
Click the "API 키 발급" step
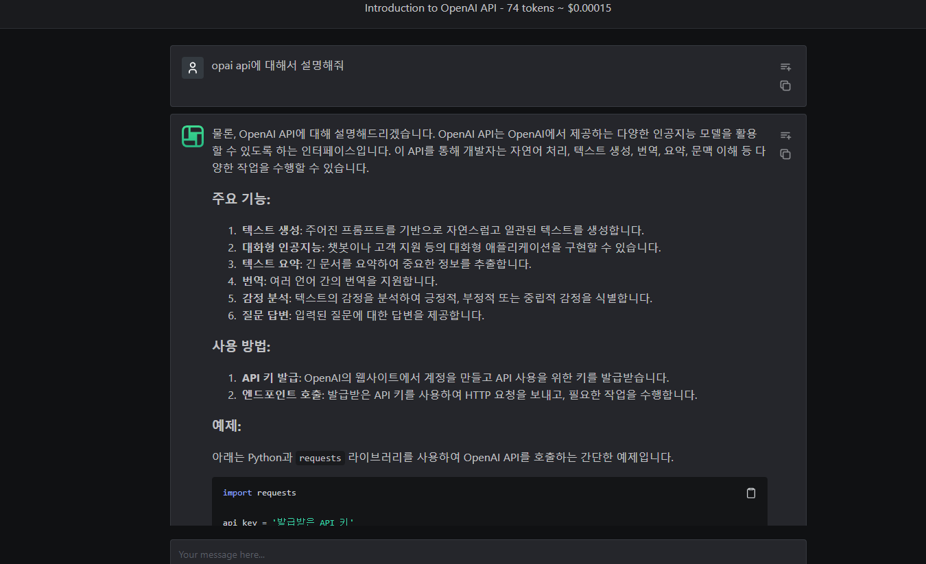455,378
